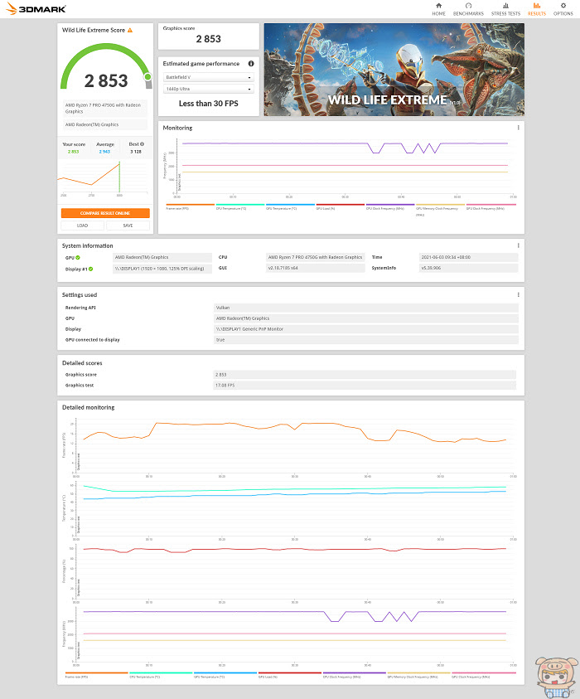
Task: Select the Display #1 resolution field
Action: click(x=162, y=269)
